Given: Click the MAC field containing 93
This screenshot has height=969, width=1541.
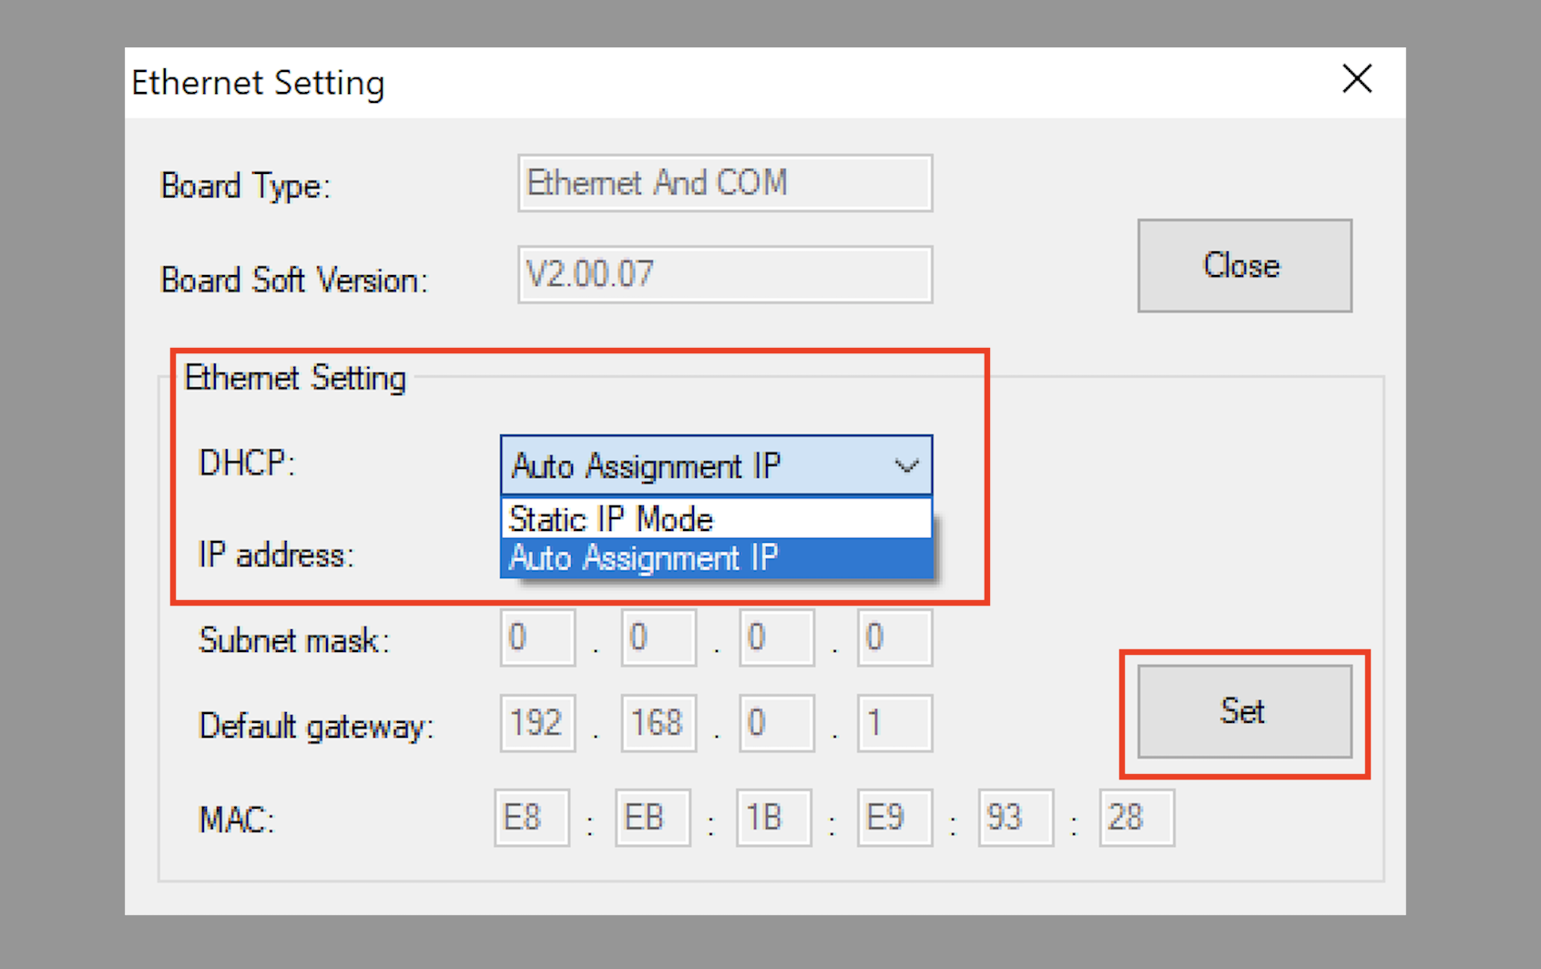Looking at the screenshot, I should pyautogui.click(x=1015, y=818).
